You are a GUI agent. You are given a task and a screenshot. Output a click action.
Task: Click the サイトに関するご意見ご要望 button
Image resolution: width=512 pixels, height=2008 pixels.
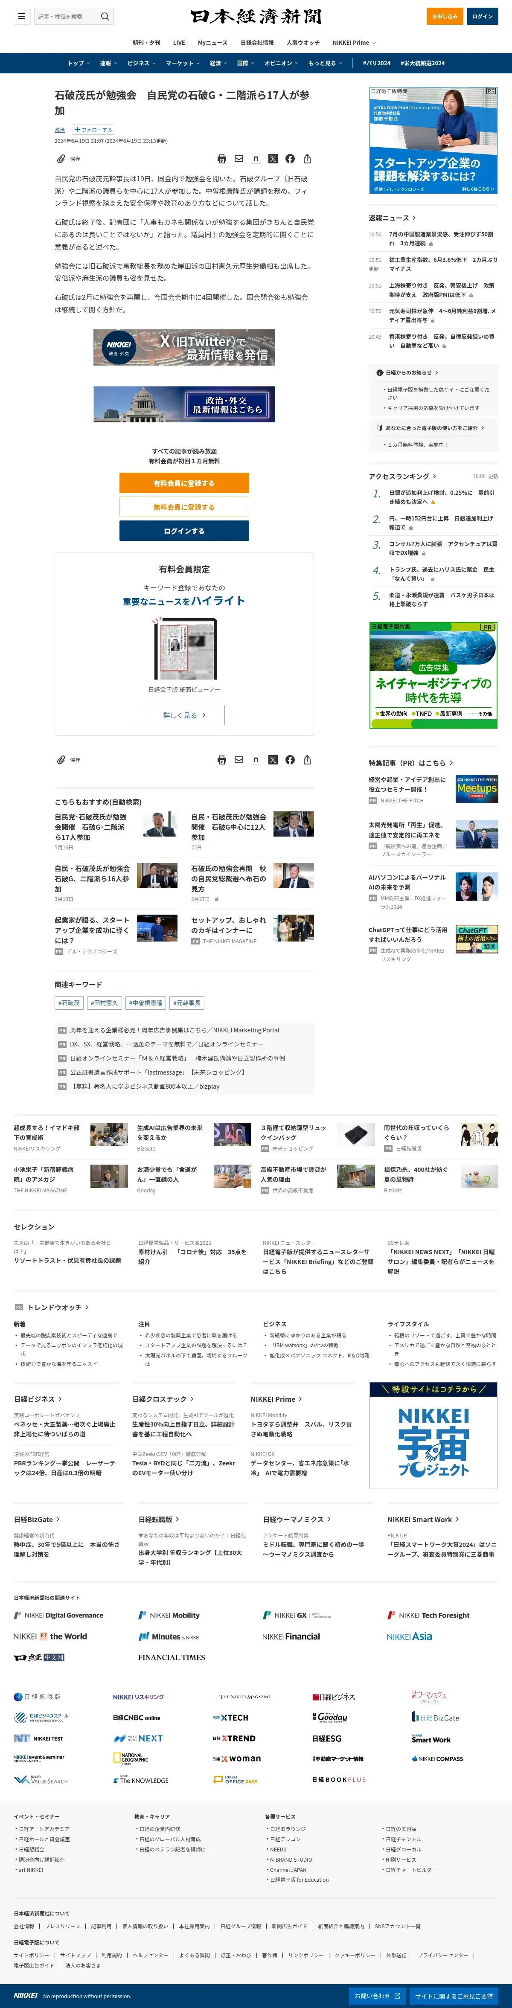(454, 1996)
